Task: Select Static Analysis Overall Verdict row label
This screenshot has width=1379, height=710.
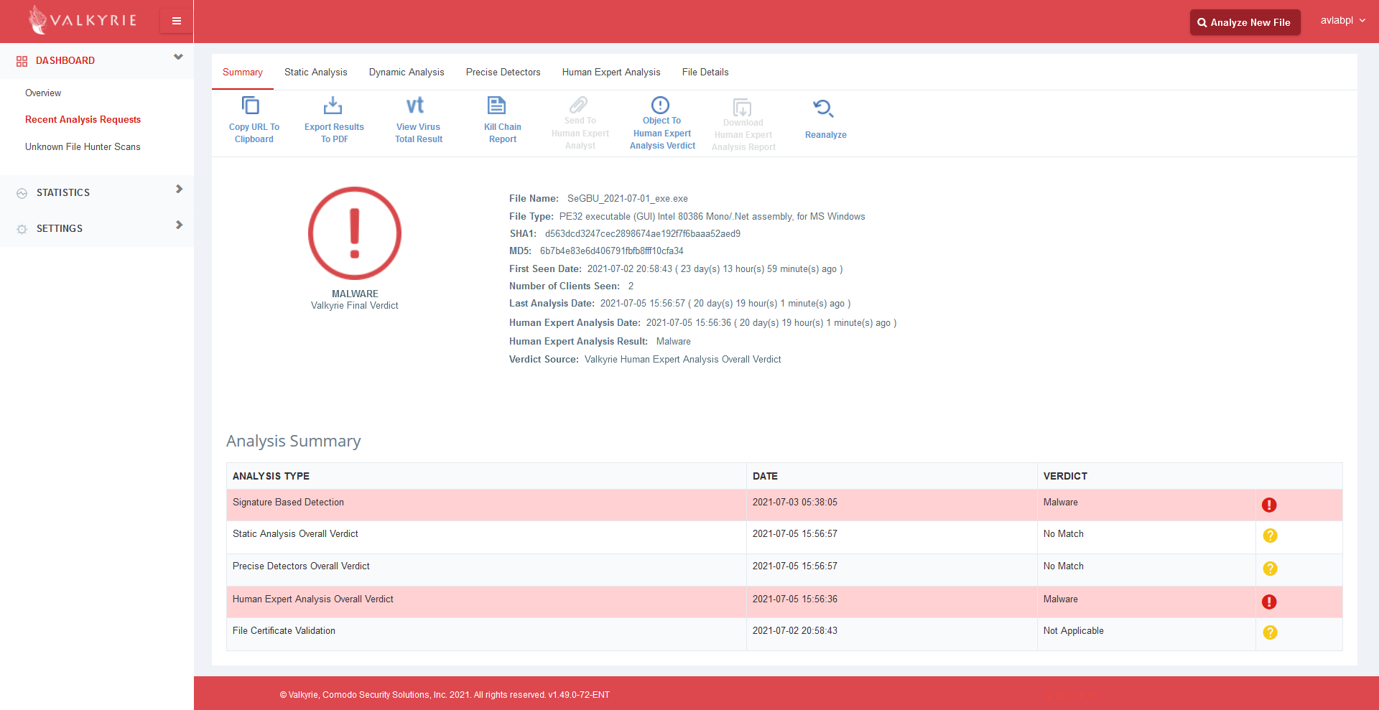Action: pyautogui.click(x=295, y=533)
